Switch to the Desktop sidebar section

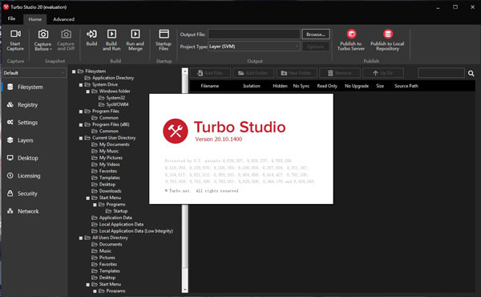tap(34, 158)
